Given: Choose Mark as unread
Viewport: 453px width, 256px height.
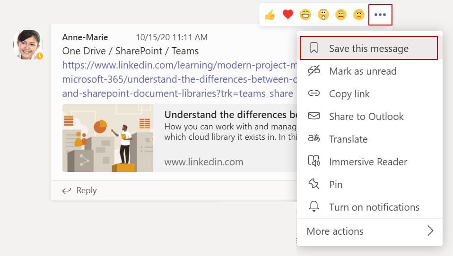Looking at the screenshot, I should (369, 71).
